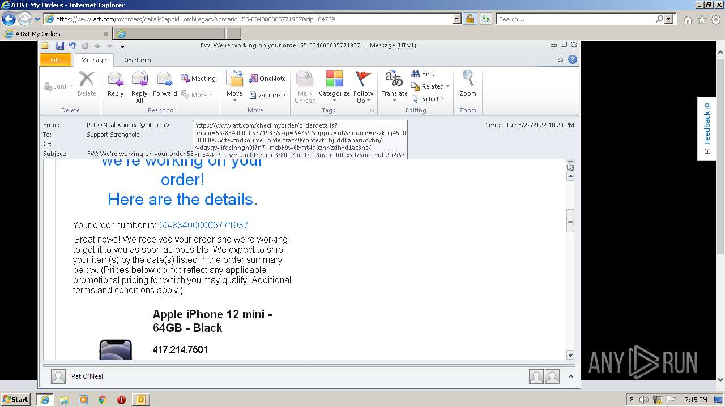Click the volume speaker tray icon
The width and height of the screenshot is (725, 407).
tap(643, 400)
